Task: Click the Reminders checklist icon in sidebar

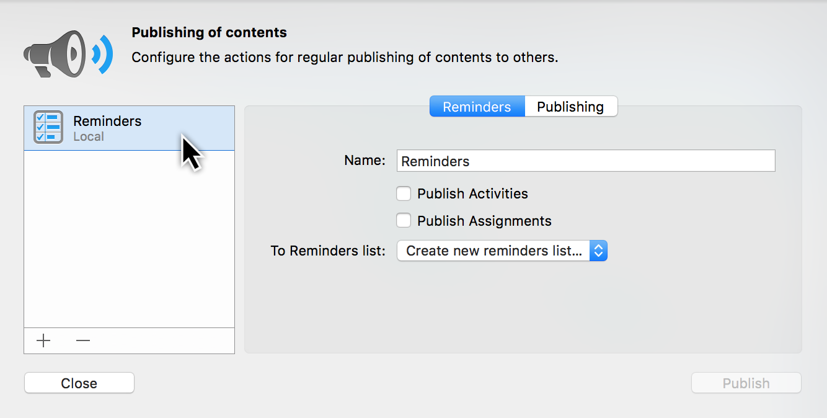Action: [x=48, y=128]
